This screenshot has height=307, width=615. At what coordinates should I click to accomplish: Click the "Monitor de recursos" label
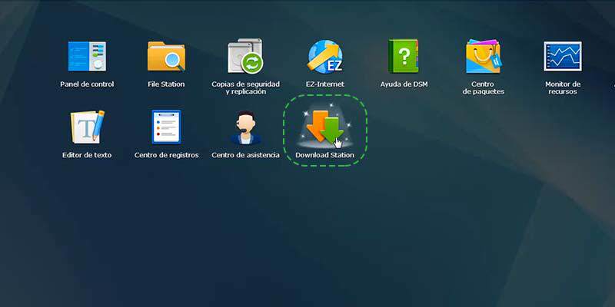(x=563, y=87)
